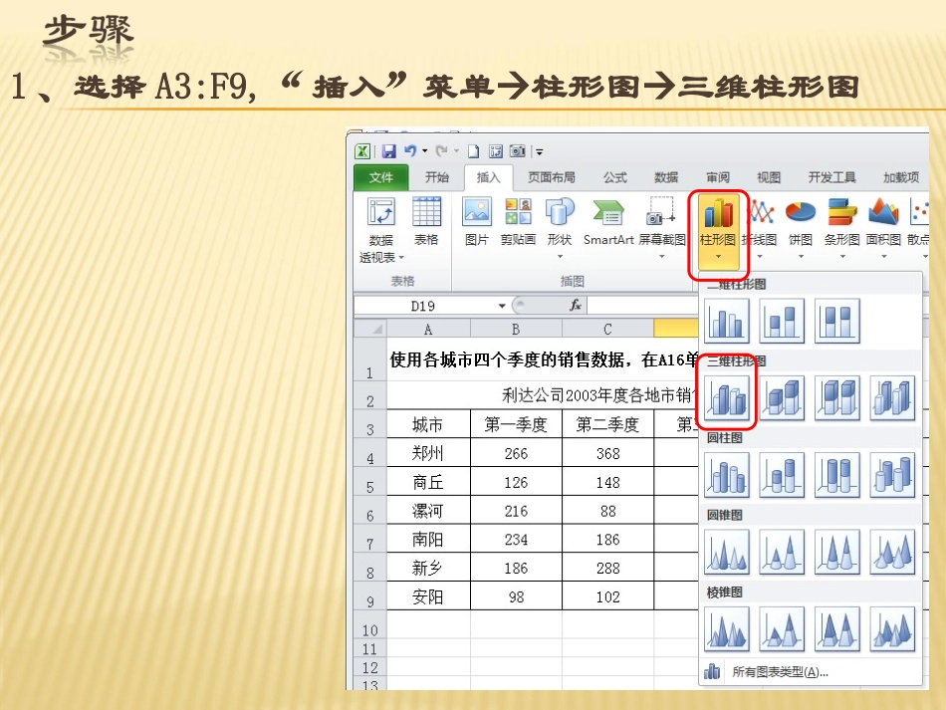Open the Screenshot (屏幕截图) tool
The image size is (946, 710).
[x=662, y=228]
